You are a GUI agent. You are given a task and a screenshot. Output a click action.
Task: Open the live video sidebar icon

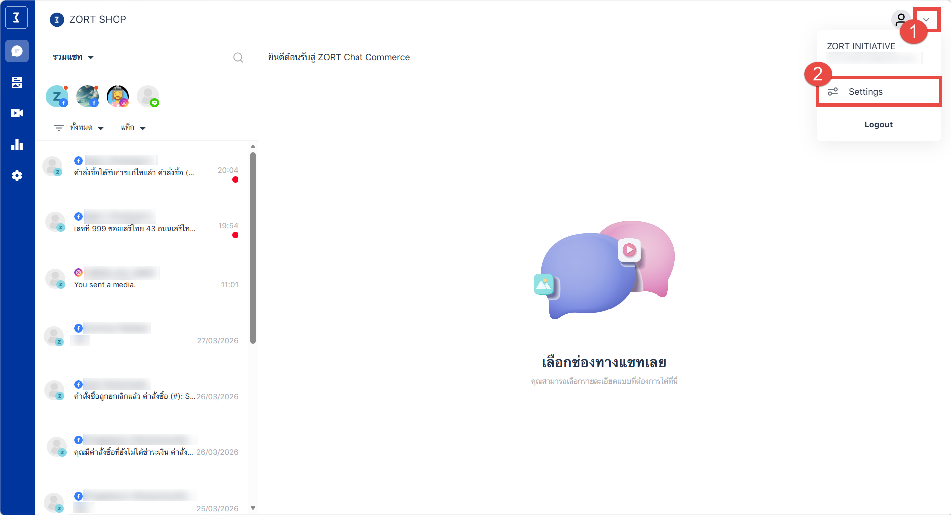[17, 113]
